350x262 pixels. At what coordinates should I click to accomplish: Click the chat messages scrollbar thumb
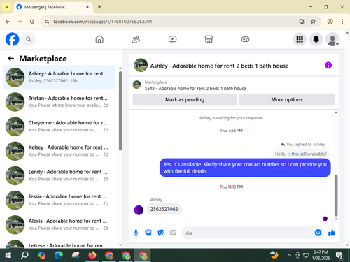tap(336, 195)
